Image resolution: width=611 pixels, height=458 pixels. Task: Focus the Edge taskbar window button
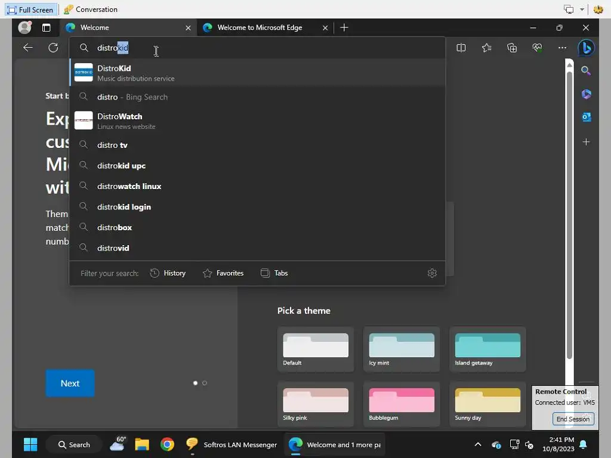click(x=334, y=444)
